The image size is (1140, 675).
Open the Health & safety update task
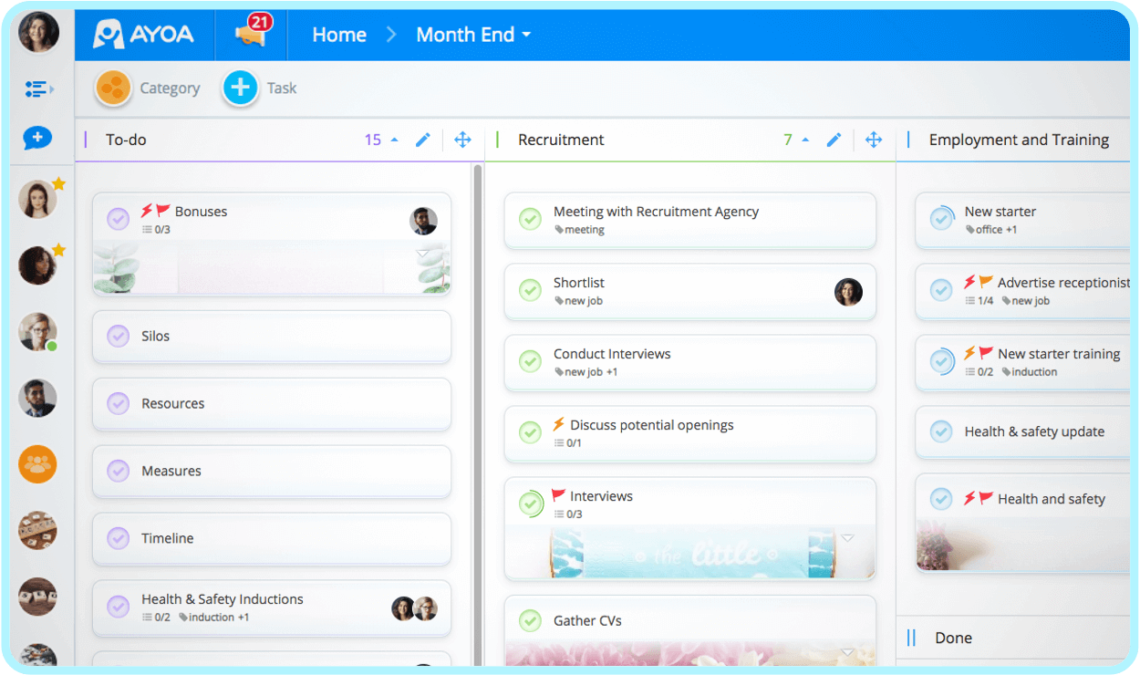tap(1022, 431)
